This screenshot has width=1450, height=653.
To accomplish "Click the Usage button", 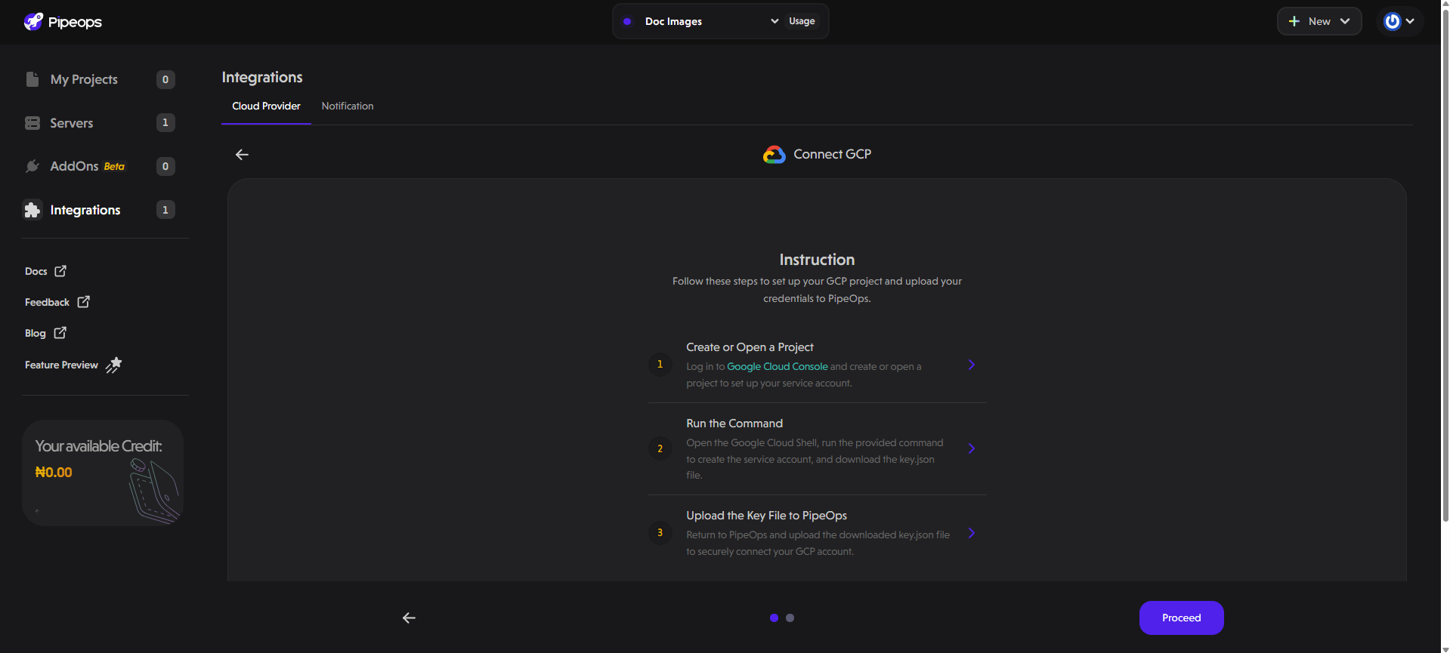I will coord(802,21).
